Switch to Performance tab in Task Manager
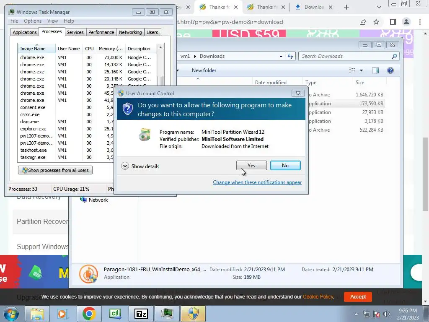This screenshot has width=429, height=322. click(x=101, y=32)
